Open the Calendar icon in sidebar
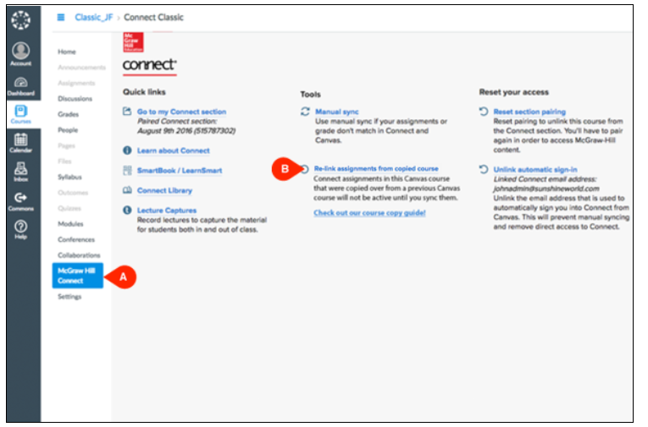Viewport: 648px width, 427px height. (22, 143)
